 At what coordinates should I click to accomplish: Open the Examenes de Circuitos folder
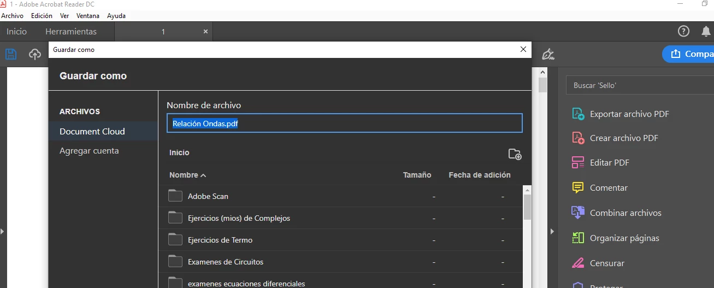340,262
